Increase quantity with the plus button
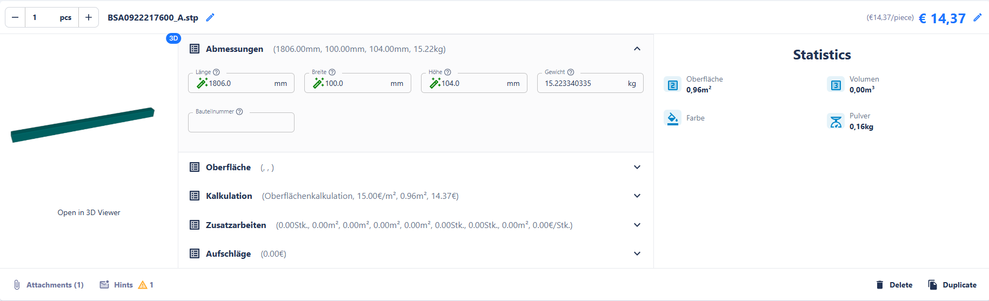The height and width of the screenshot is (301, 989). pos(89,17)
